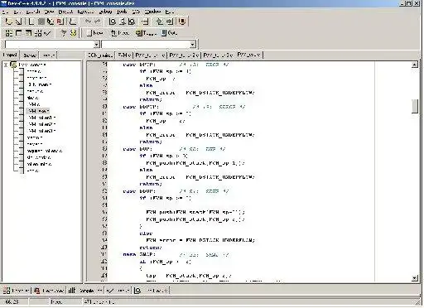Click the Redo arrow icon
This screenshot has width=424, height=308.
(97, 22)
